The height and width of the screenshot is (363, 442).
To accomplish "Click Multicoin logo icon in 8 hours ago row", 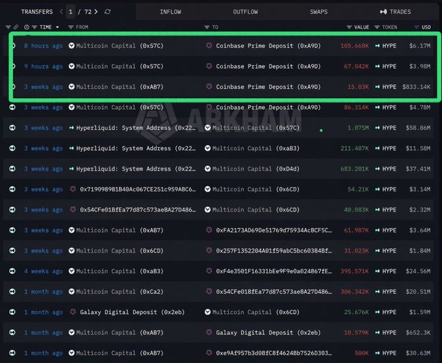I will coord(71,45).
